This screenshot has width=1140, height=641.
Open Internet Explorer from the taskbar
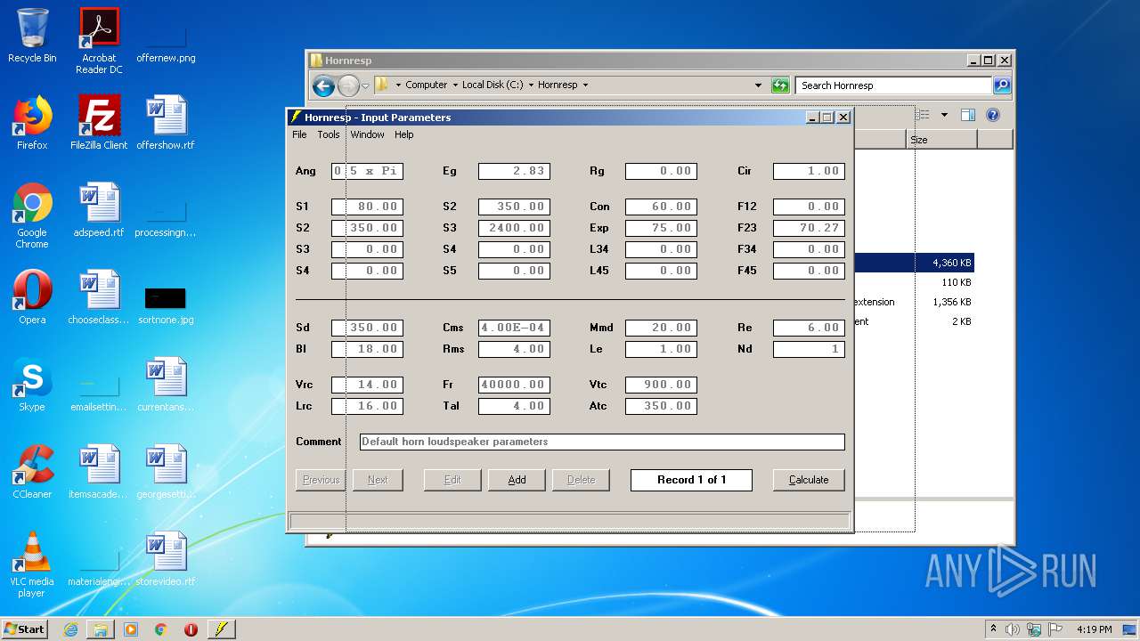pos(70,629)
